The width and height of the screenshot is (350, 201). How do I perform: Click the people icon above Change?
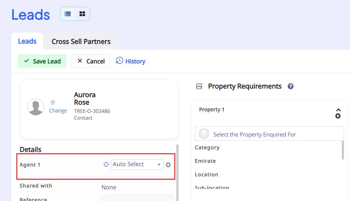[53, 102]
